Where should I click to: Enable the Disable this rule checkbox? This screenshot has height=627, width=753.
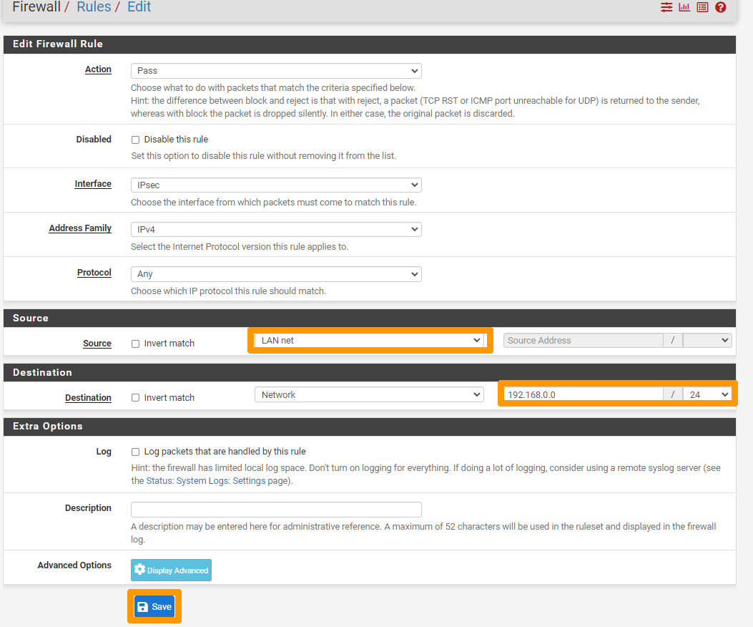coord(135,140)
